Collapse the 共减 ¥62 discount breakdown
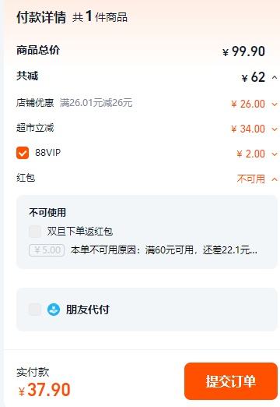 click(x=275, y=77)
